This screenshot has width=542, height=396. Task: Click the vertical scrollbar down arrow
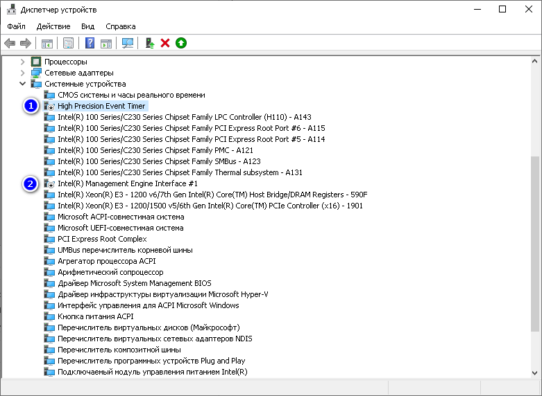(x=535, y=373)
